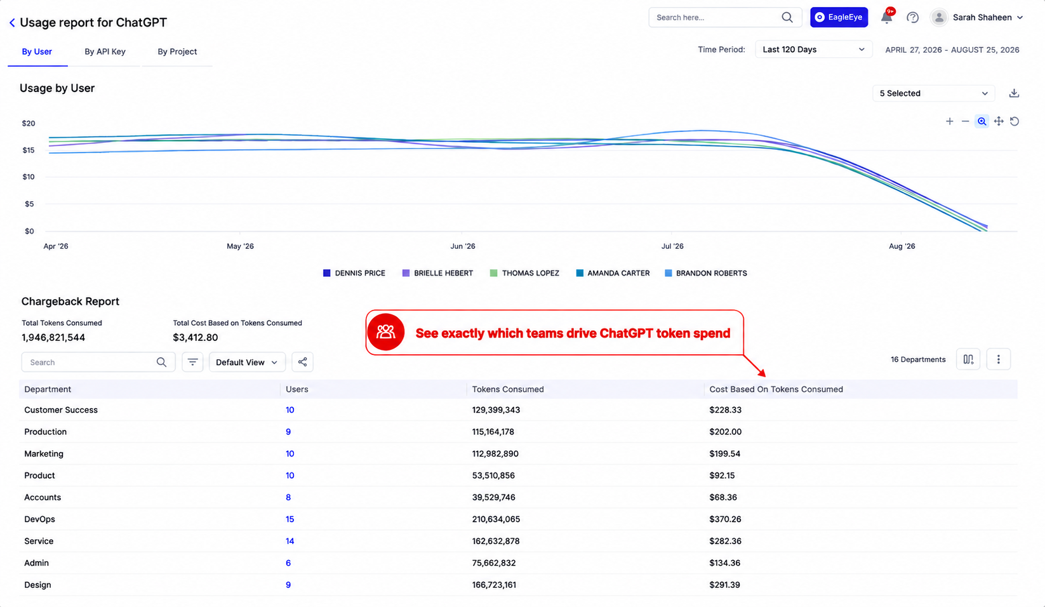Image resolution: width=1045 pixels, height=607 pixels.
Task: Click the 166,723,161 tokens value
Action: coord(494,585)
